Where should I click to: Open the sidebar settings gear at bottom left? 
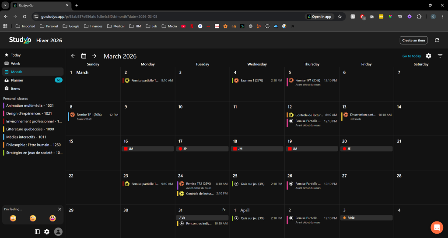click(47, 232)
